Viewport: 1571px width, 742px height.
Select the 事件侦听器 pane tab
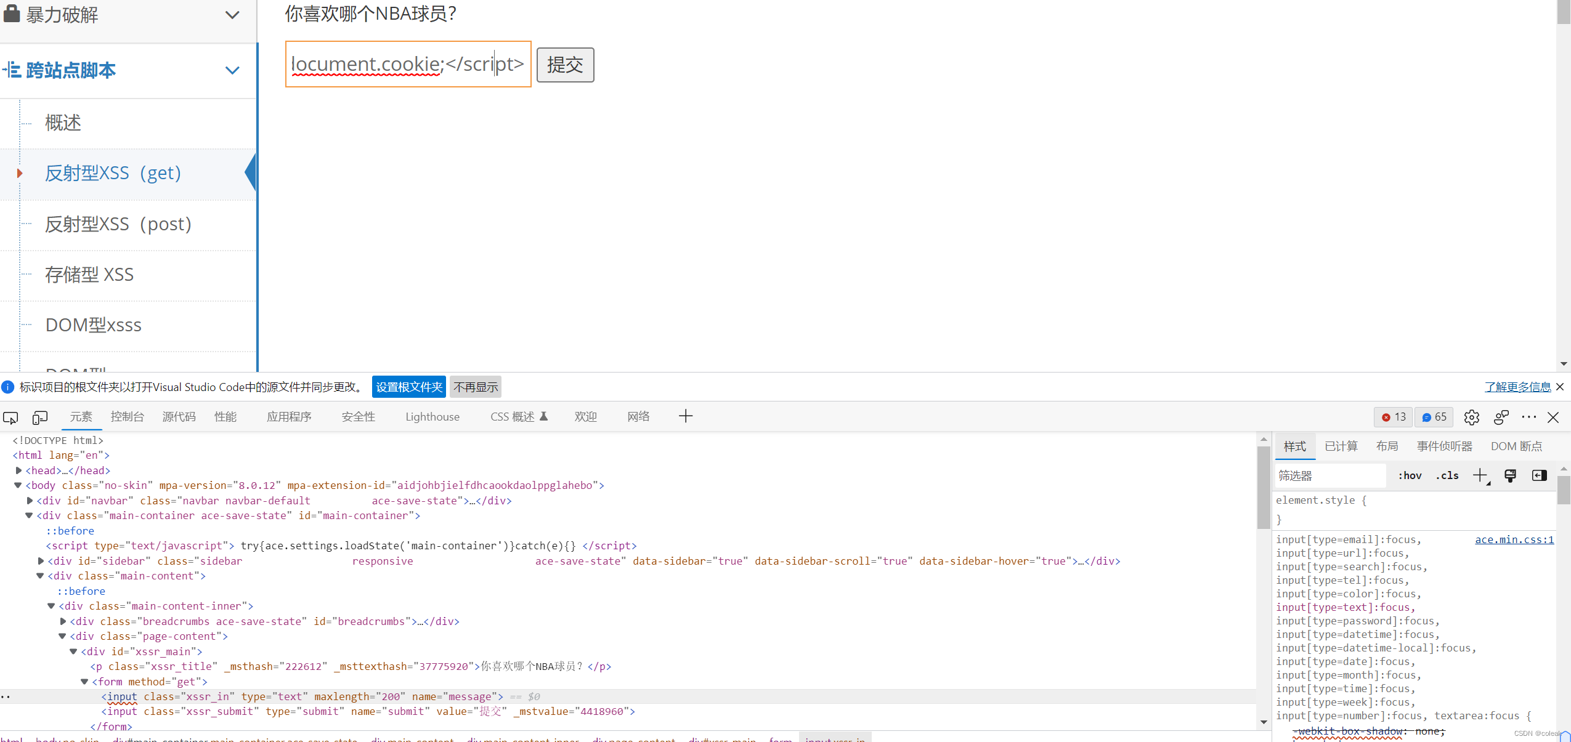point(1444,446)
